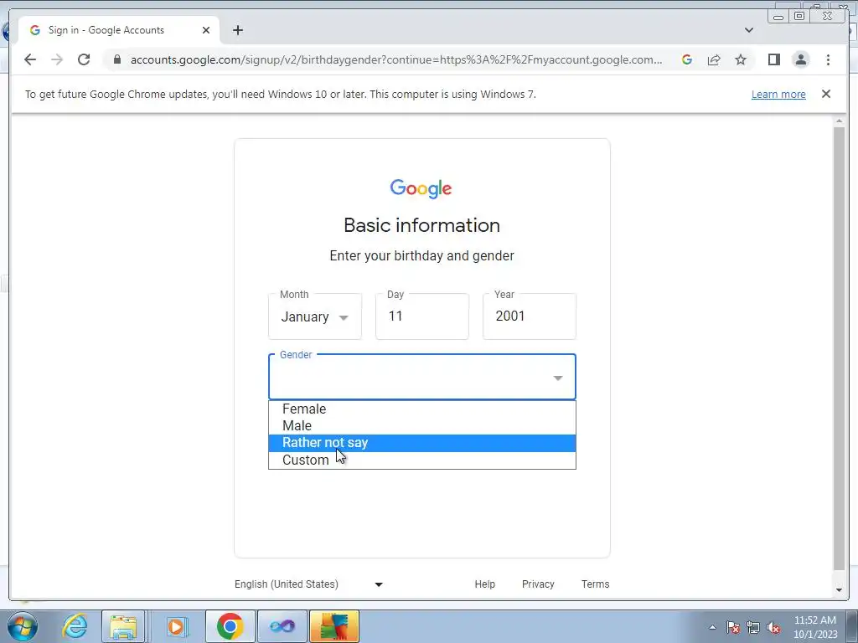Click the colorful app icon in the taskbar
Screen dimensions: 858x643
(334, 626)
